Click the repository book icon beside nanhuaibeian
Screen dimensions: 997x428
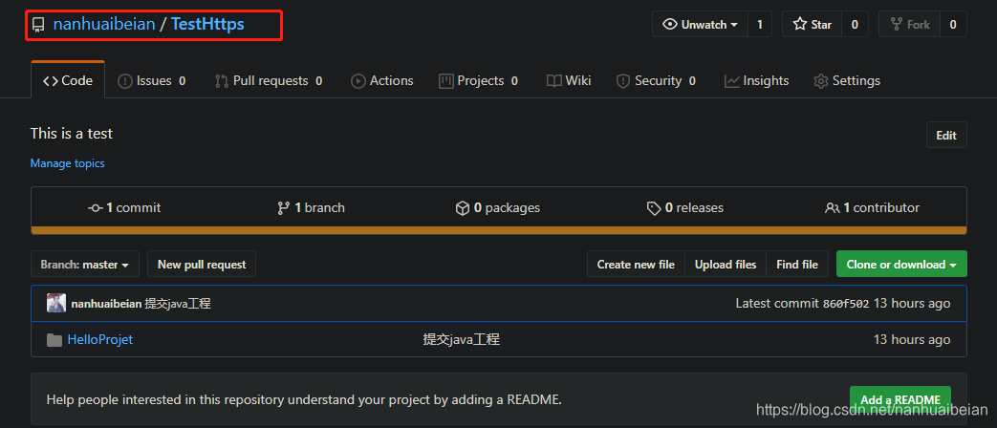(39, 26)
